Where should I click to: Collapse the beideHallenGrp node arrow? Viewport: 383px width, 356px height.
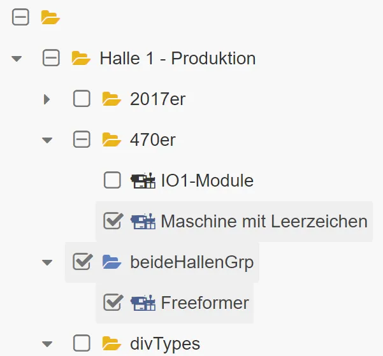click(47, 262)
